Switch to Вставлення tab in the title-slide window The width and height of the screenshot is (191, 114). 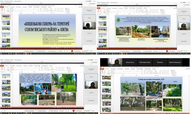[12, 7]
